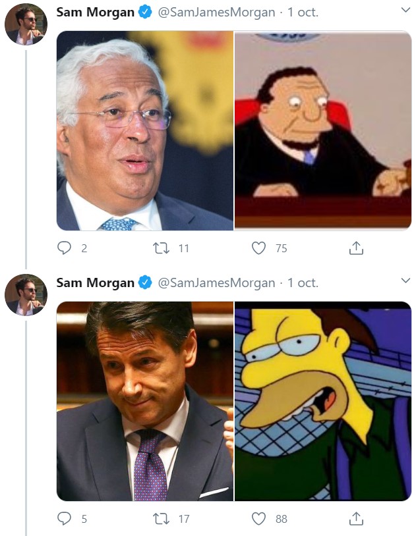Open the cartoon judge image
Screen dimensions: 416x536
[323, 130]
